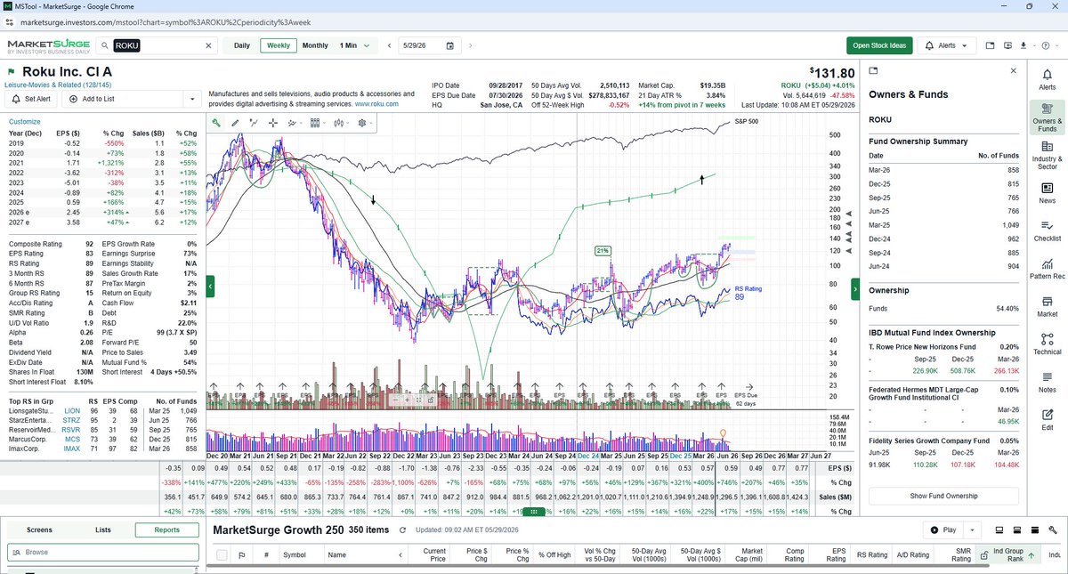
Task: Open the Notes sidebar icon
Action: (x=1048, y=382)
